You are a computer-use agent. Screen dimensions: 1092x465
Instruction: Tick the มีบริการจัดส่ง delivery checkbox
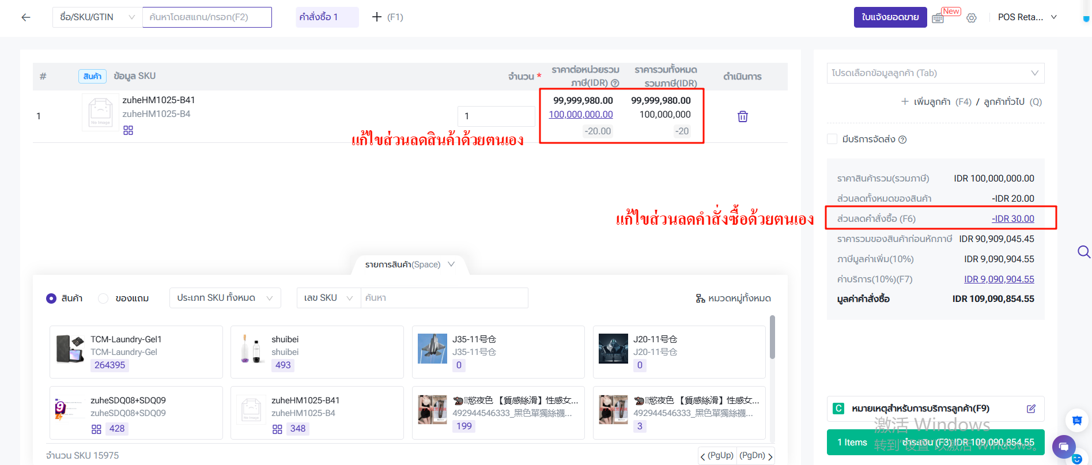(x=832, y=139)
